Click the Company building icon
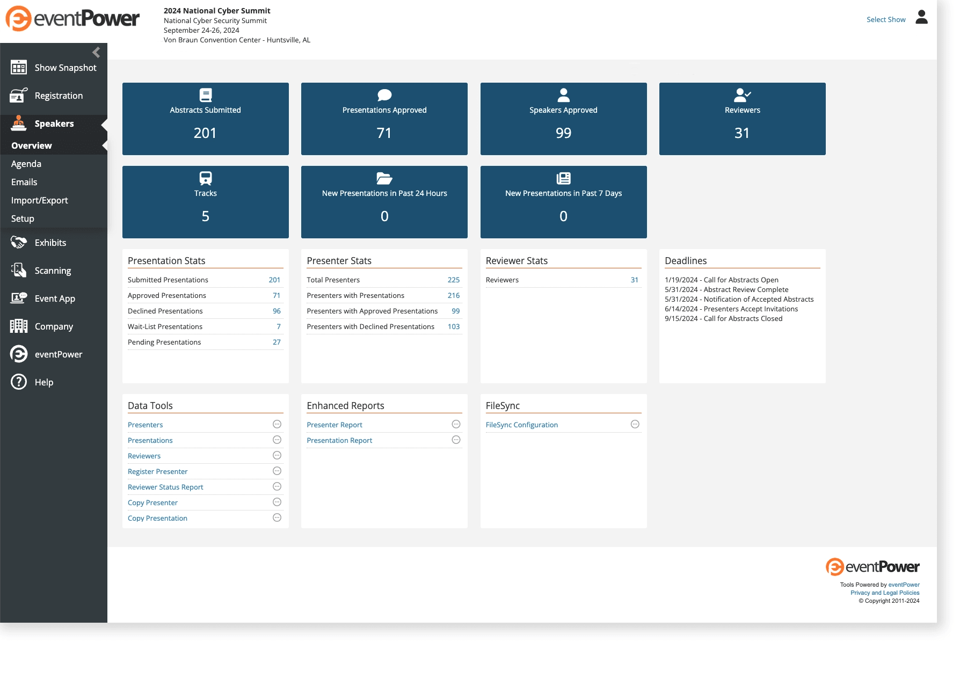Image resolution: width=967 pixels, height=693 pixels. [x=19, y=326]
